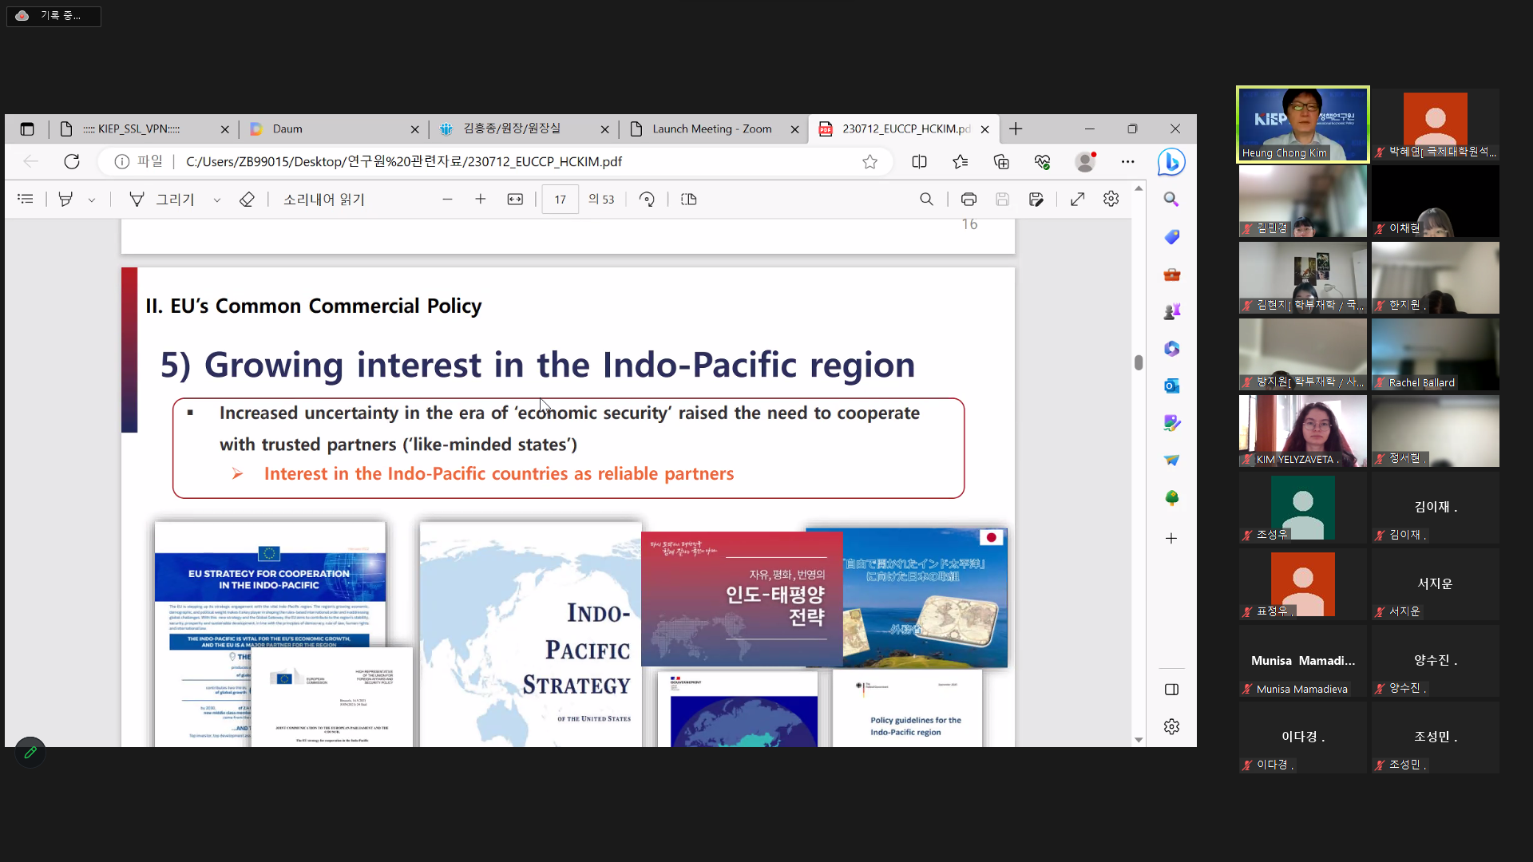
Task: Open Edge settings and more menu
Action: pyautogui.click(x=1127, y=162)
